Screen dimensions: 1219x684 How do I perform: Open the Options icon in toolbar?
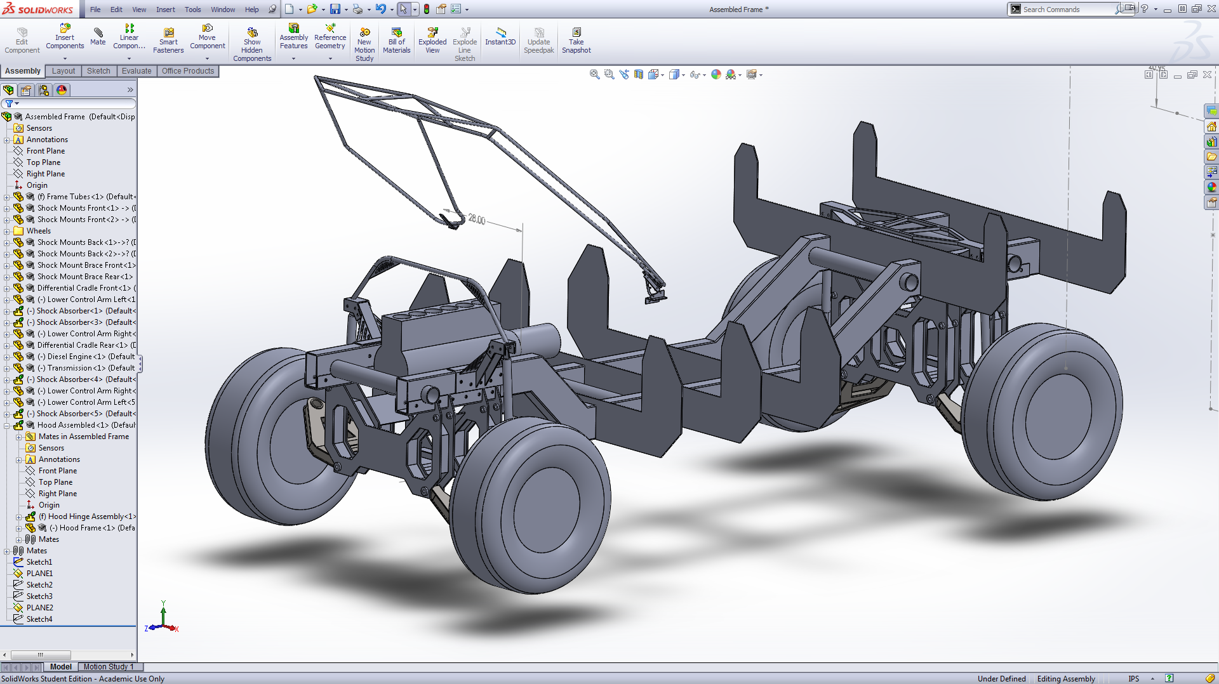tap(456, 9)
